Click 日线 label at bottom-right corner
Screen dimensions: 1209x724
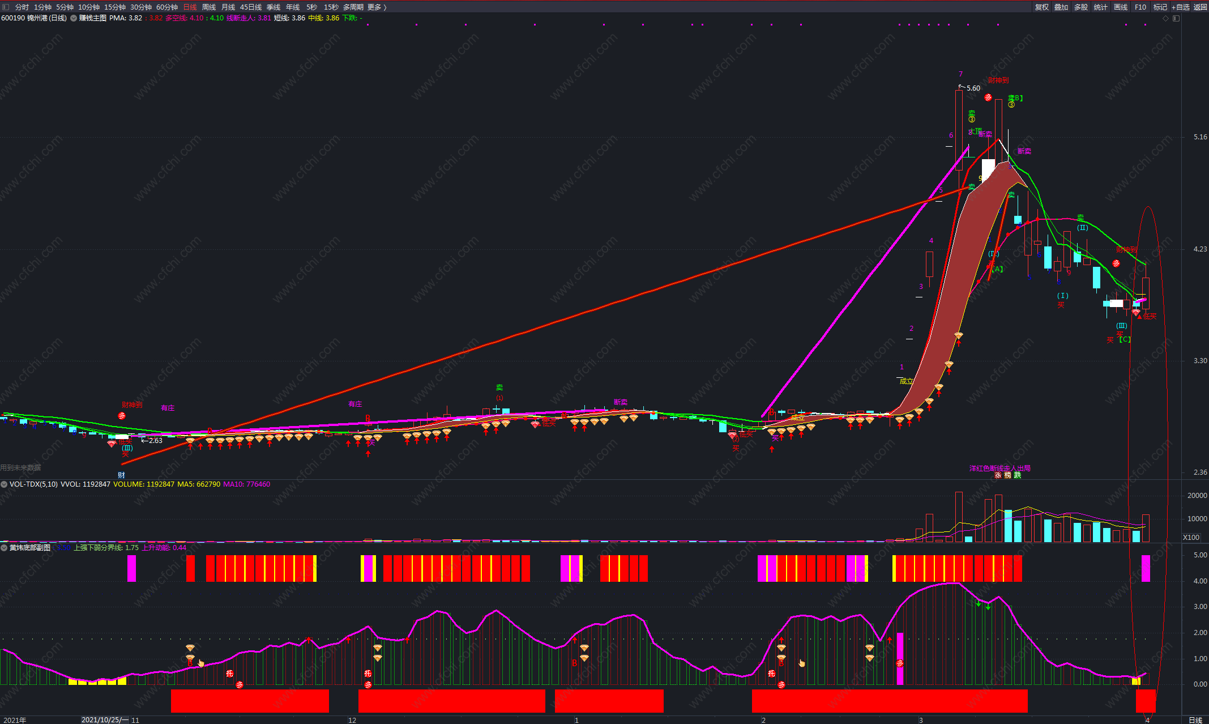[1195, 720]
